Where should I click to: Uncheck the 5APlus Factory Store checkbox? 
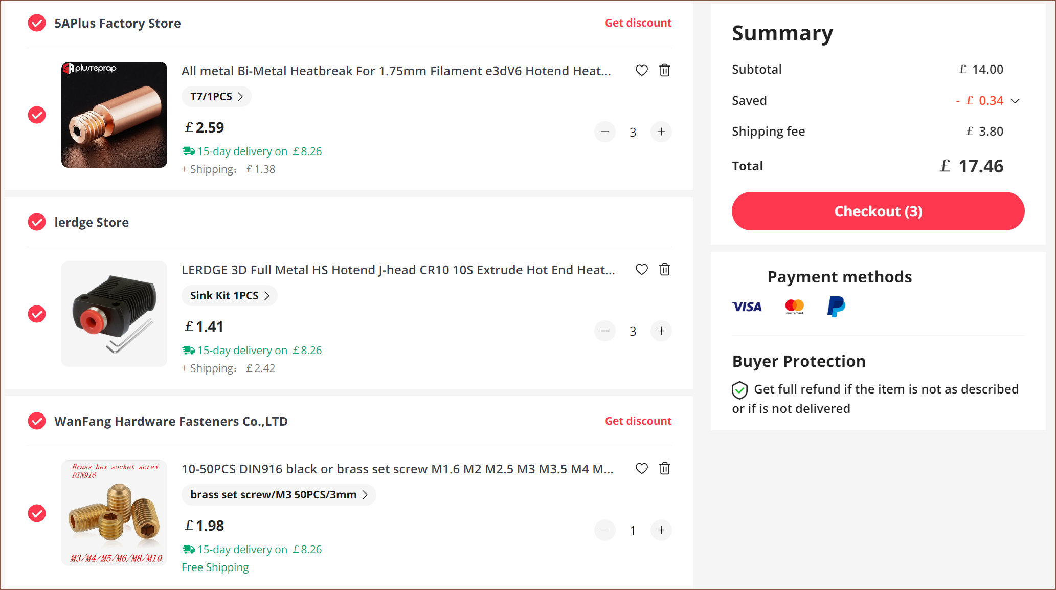click(x=37, y=23)
